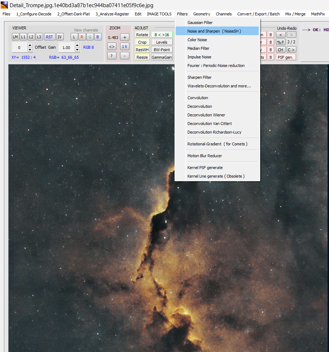Click the CH button in Undo-Redo
The image size is (329, 352).
281,50
